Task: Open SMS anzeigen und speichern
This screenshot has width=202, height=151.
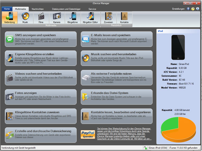Action: click(41, 39)
